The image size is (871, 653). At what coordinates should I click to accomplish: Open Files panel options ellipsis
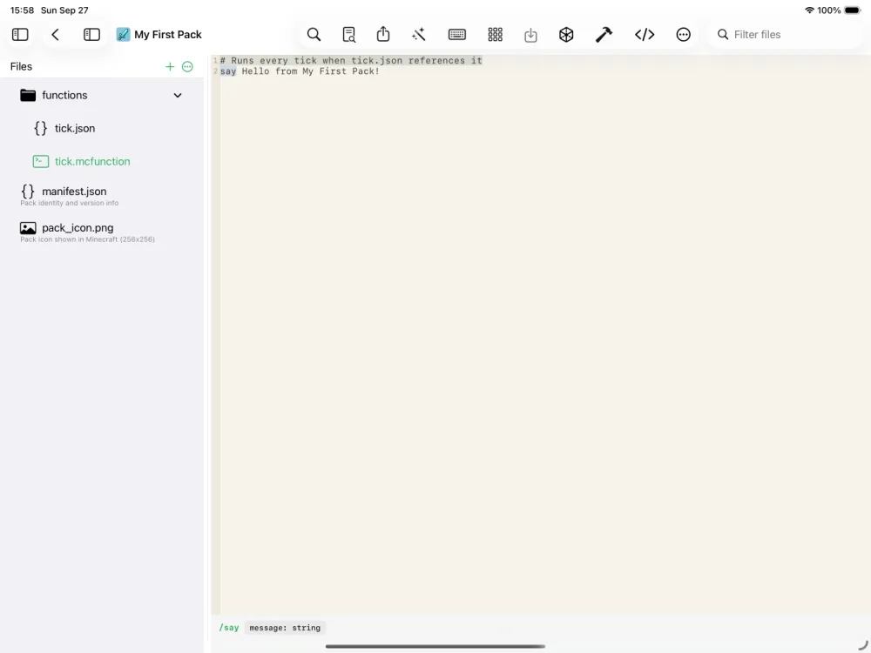pyautogui.click(x=188, y=67)
